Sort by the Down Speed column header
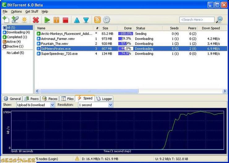This screenshot has width=229, height=163. coord(210,28)
